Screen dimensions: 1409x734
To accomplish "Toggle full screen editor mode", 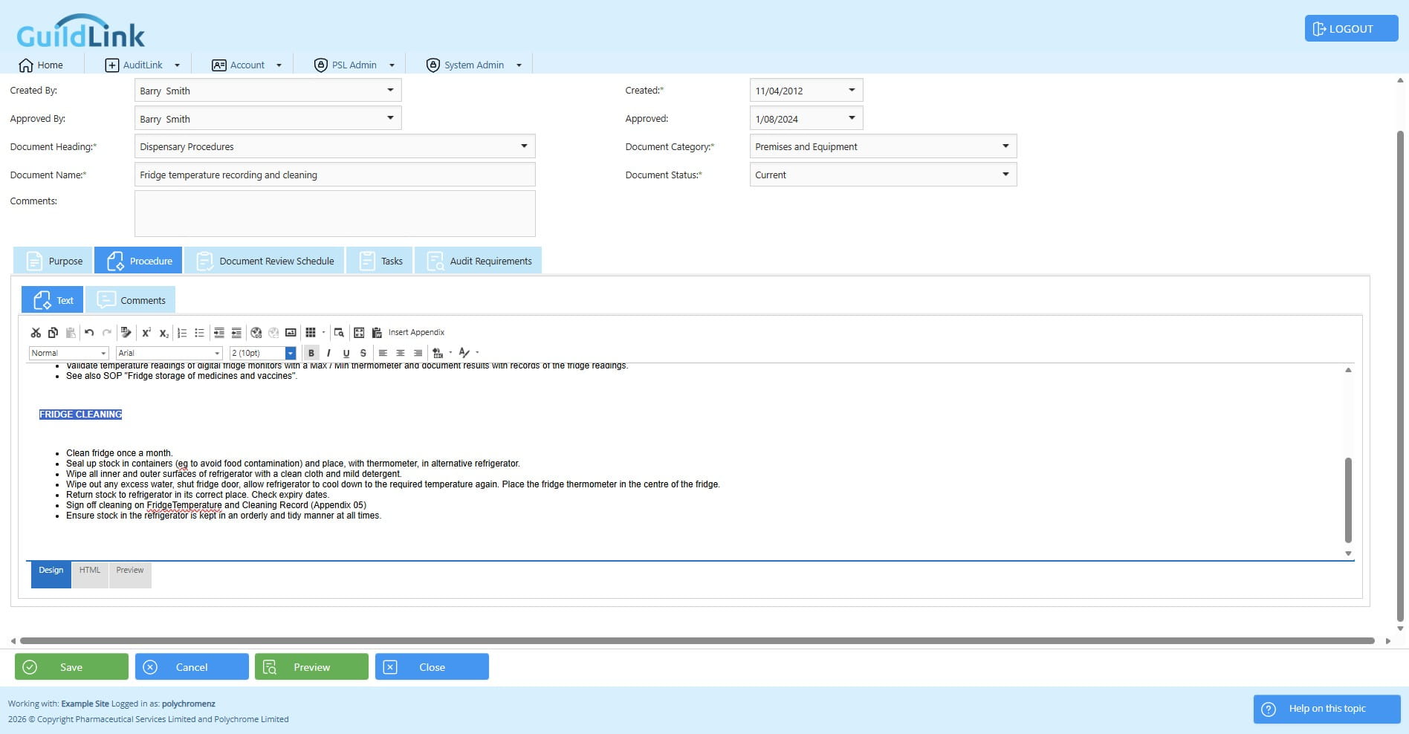I will click(x=359, y=333).
